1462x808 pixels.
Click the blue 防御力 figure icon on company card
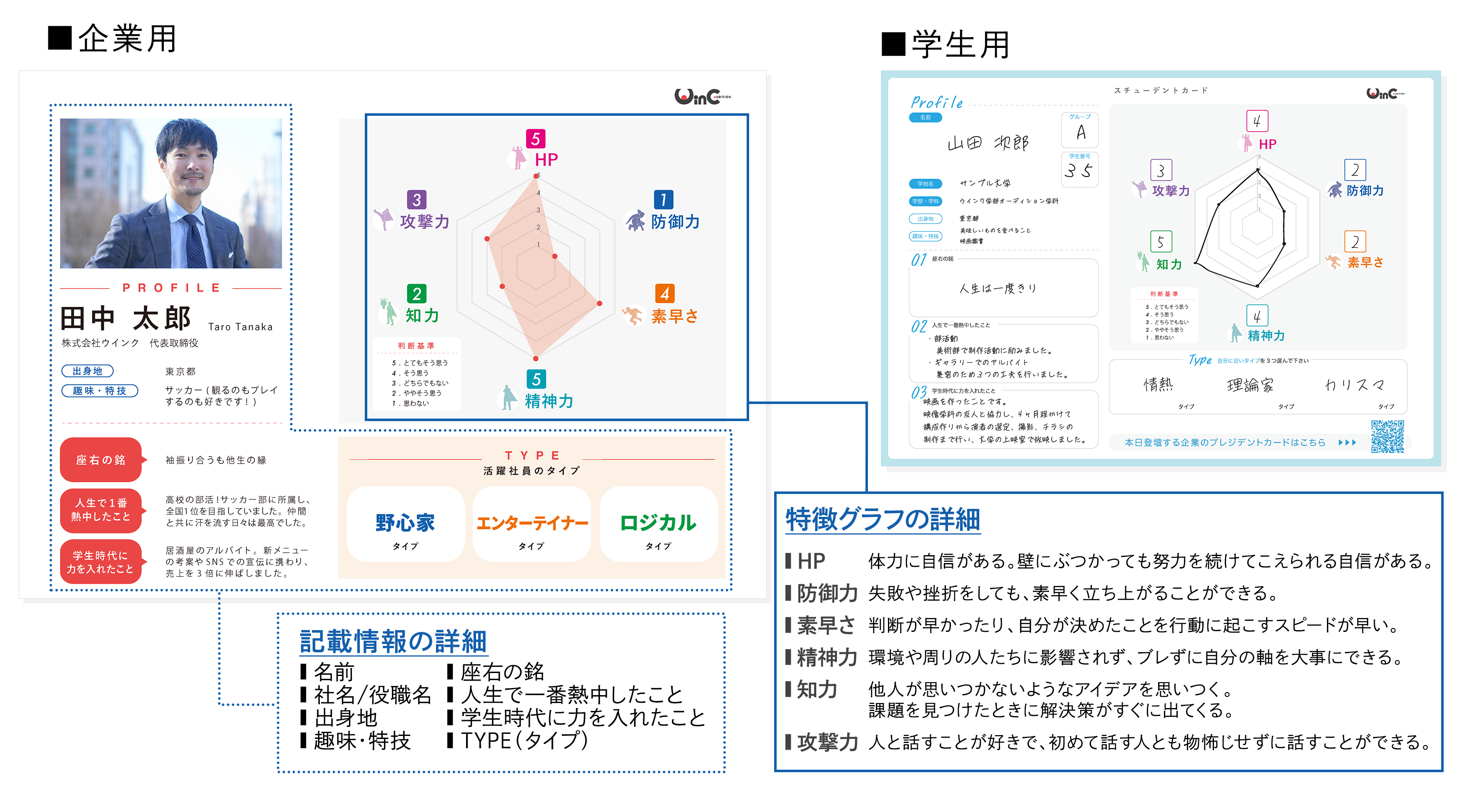[x=635, y=221]
